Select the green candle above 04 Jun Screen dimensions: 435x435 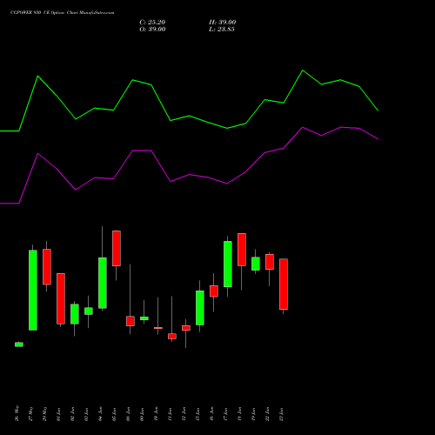103,283
